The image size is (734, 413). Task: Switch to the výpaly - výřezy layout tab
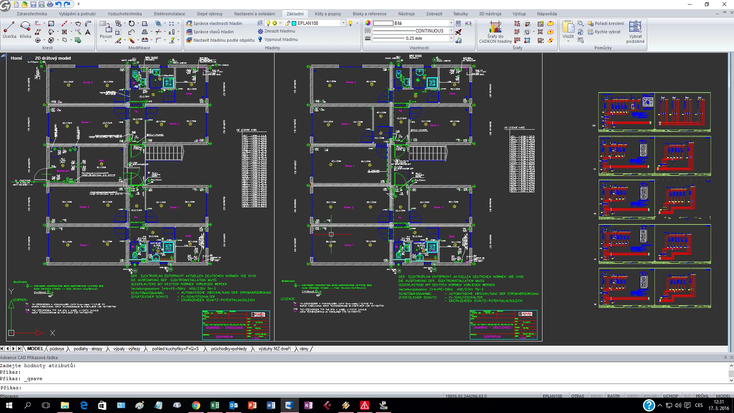[127, 349]
